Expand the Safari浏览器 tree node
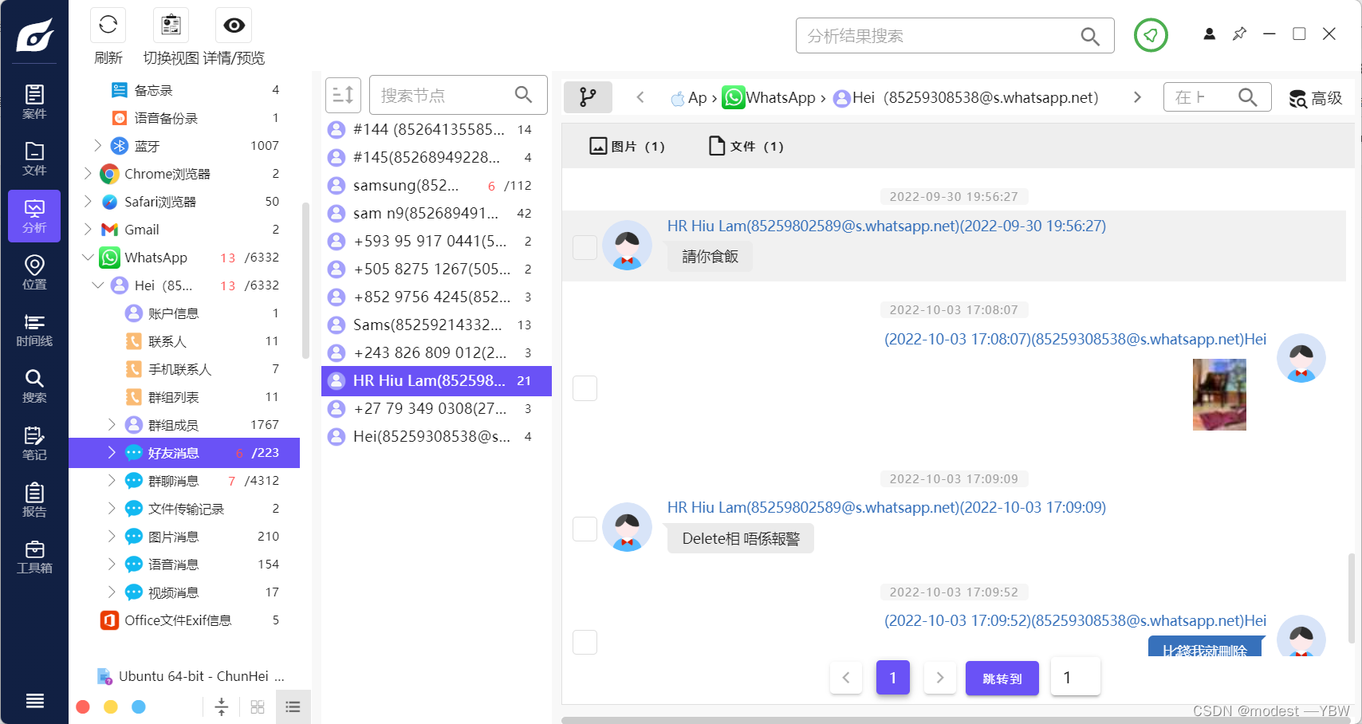 coord(88,201)
